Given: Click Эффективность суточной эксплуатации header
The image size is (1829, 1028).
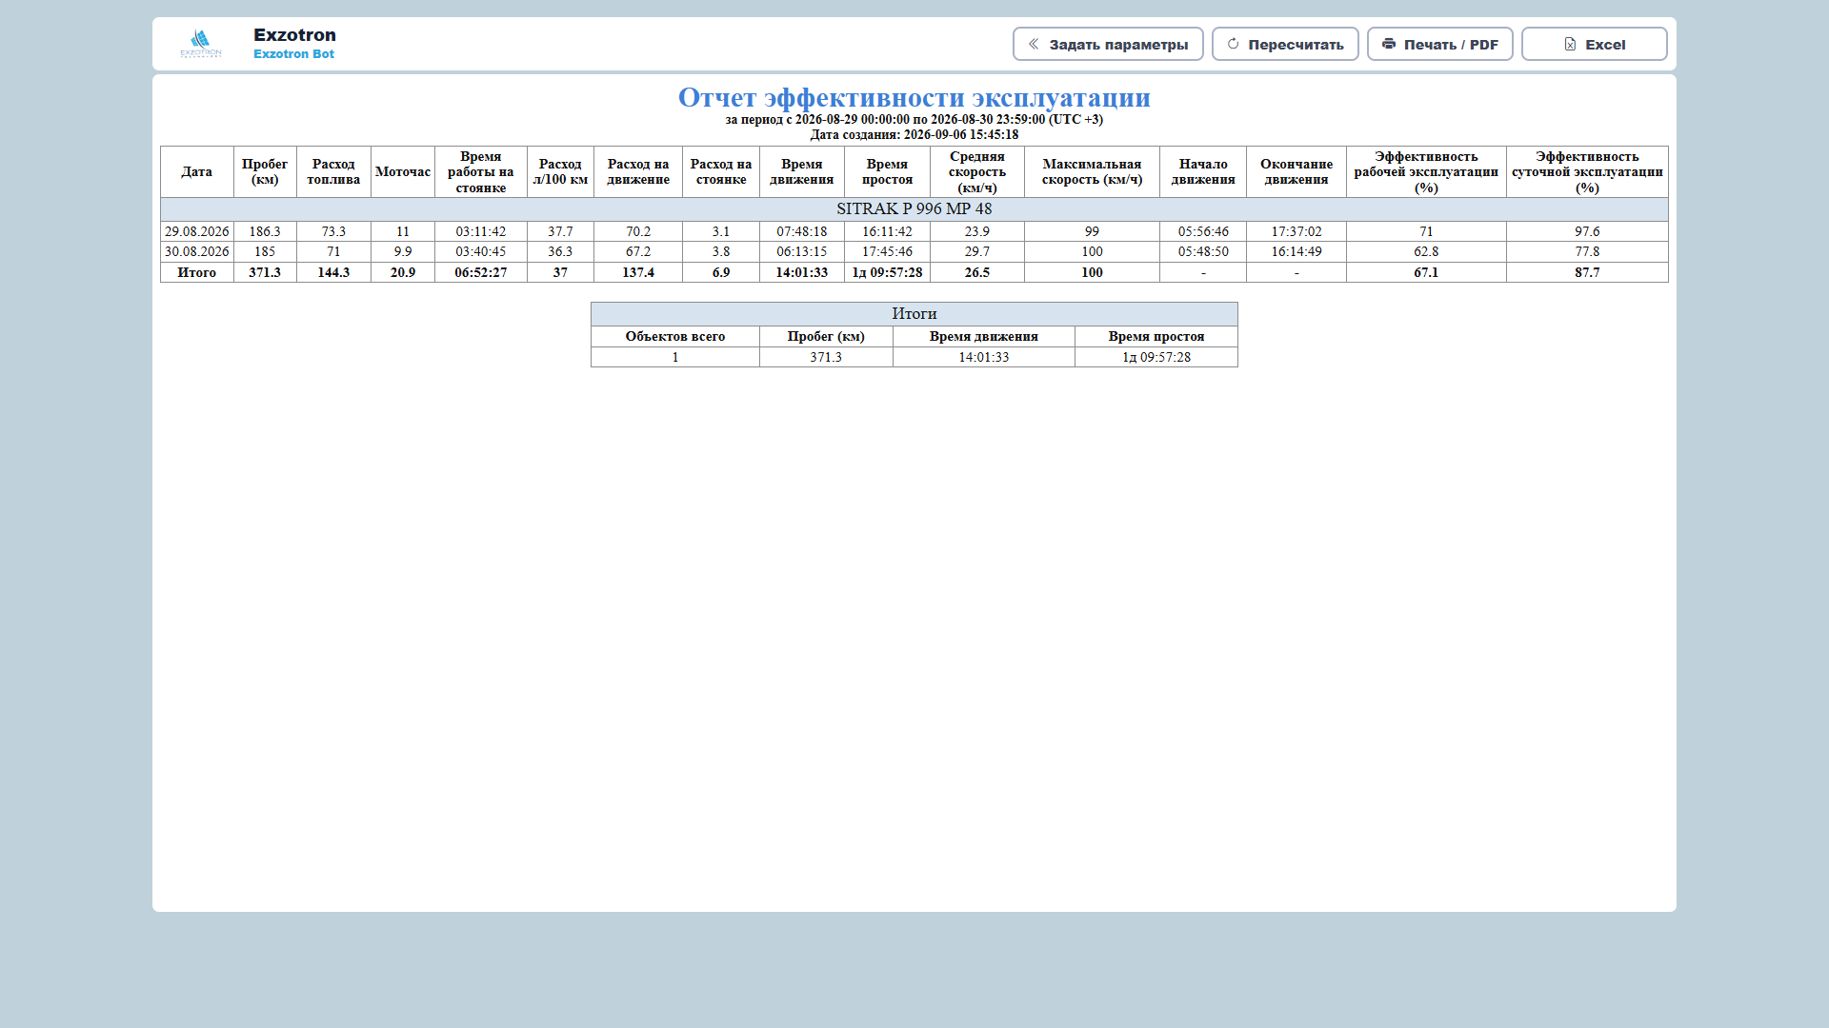Looking at the screenshot, I should (x=1587, y=171).
